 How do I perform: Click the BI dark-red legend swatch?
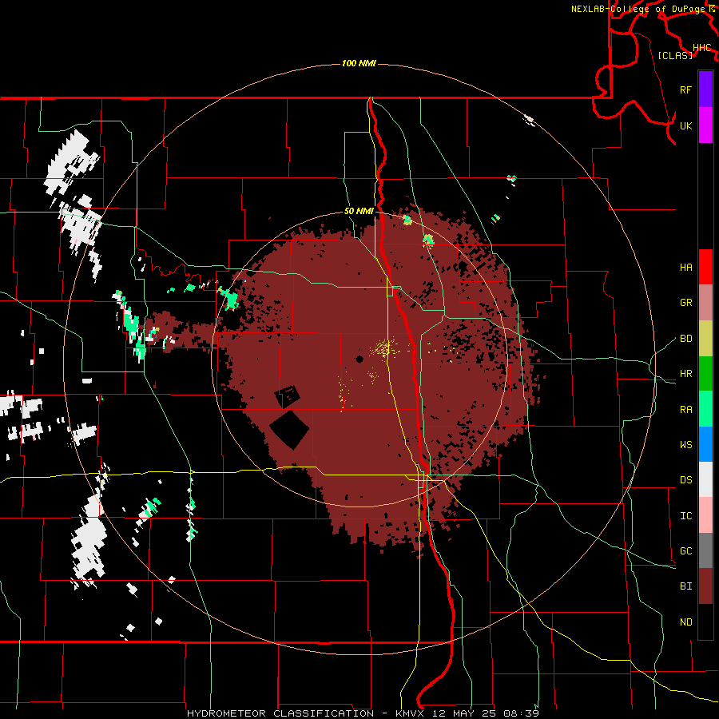click(x=705, y=586)
